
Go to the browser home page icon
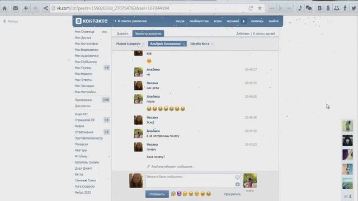point(4,8)
